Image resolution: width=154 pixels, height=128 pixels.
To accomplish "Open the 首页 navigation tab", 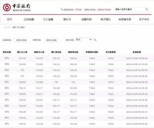I will (10, 19).
